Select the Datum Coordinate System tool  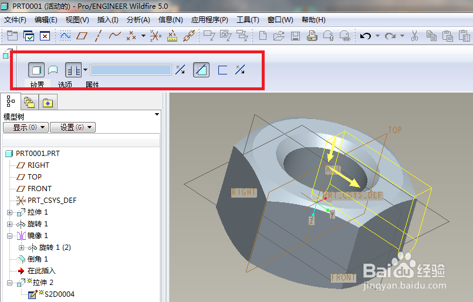coord(156,36)
